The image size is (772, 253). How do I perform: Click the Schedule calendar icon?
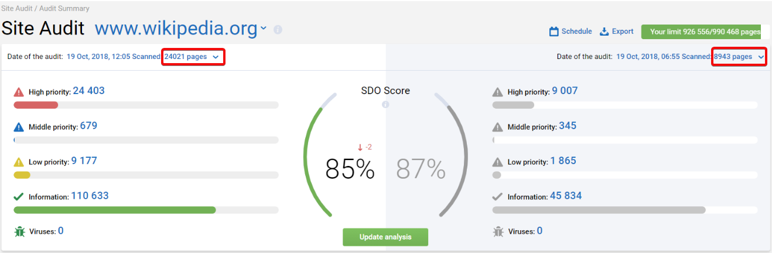click(554, 32)
